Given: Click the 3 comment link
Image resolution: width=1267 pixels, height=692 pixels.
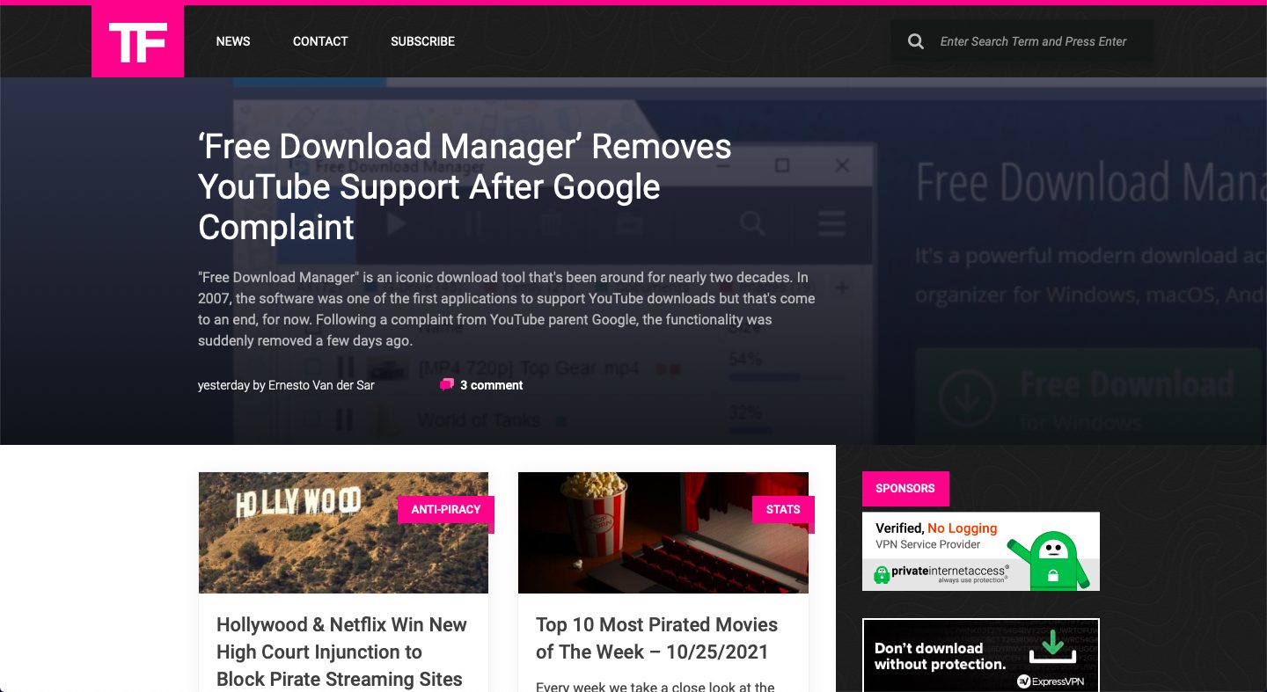Looking at the screenshot, I should tap(491, 385).
